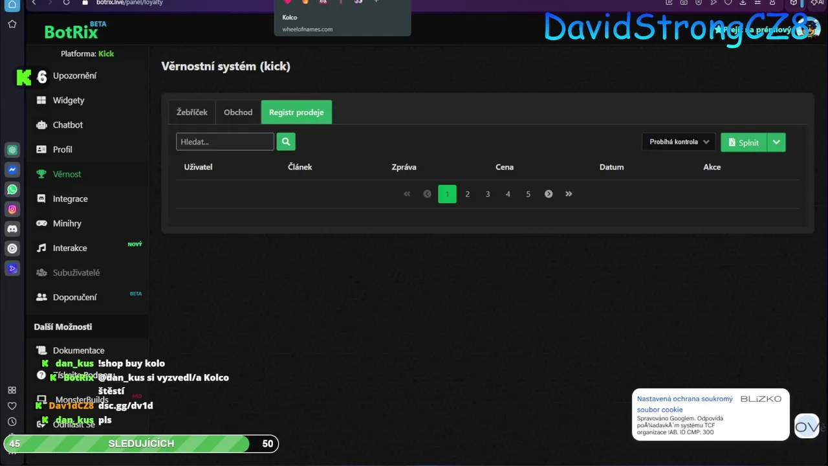
Task: Open Upozornění in the sidebar
Action: 74,76
